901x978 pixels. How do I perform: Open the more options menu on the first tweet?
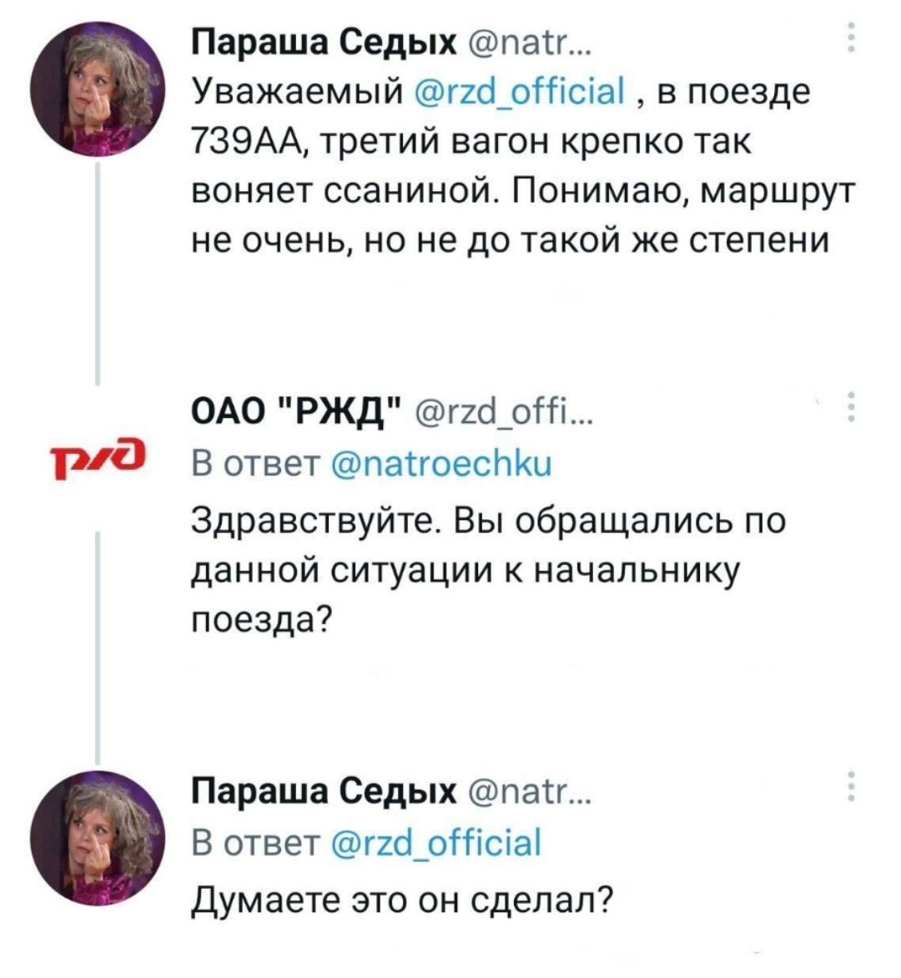coord(850,38)
